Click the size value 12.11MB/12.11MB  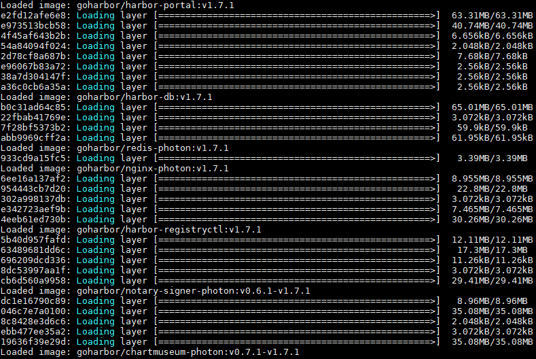(x=493, y=240)
